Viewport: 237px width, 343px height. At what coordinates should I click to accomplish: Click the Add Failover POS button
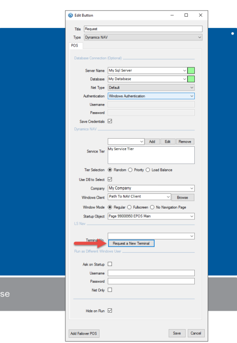pos(84,333)
